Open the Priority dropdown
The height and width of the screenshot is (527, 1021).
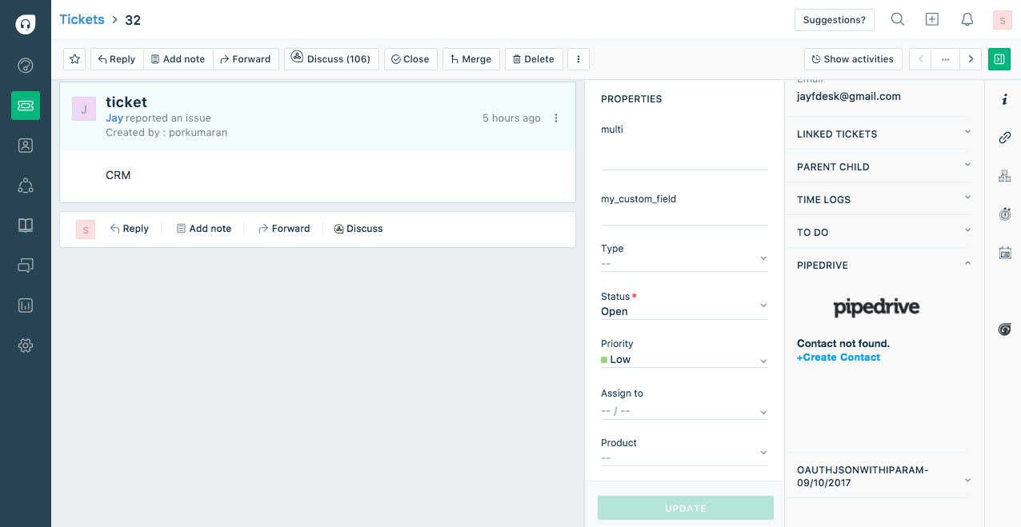click(684, 360)
